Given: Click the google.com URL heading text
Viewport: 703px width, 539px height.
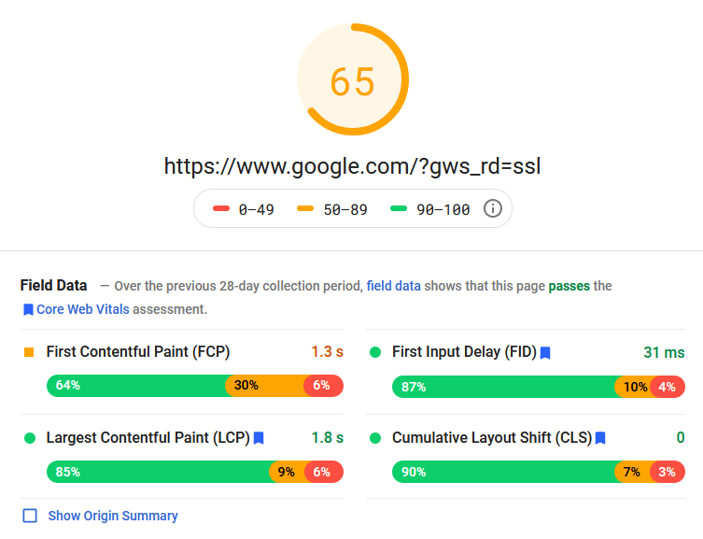Looking at the screenshot, I should 352,166.
